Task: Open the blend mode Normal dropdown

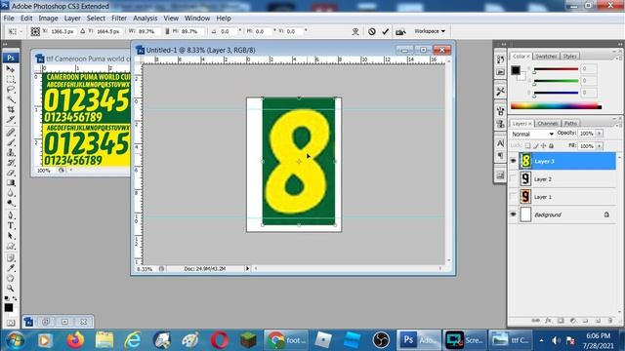Action: 532,135
